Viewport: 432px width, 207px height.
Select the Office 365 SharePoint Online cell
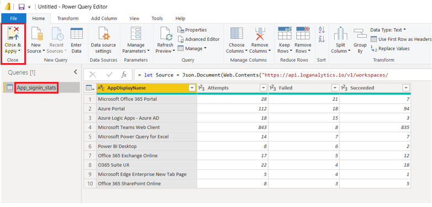[146, 184]
